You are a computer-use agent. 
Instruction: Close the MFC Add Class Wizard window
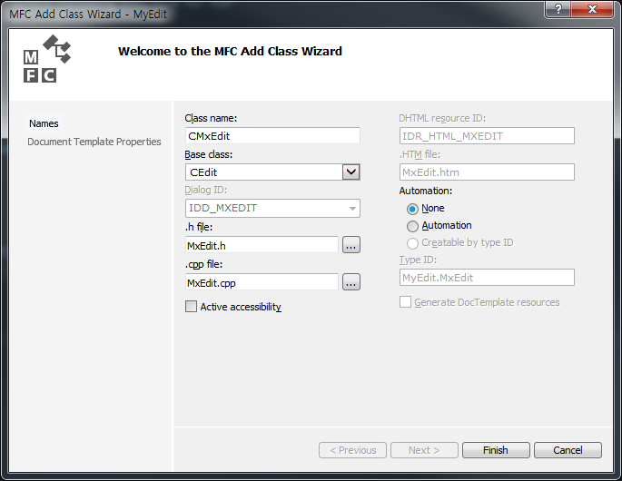[592, 9]
